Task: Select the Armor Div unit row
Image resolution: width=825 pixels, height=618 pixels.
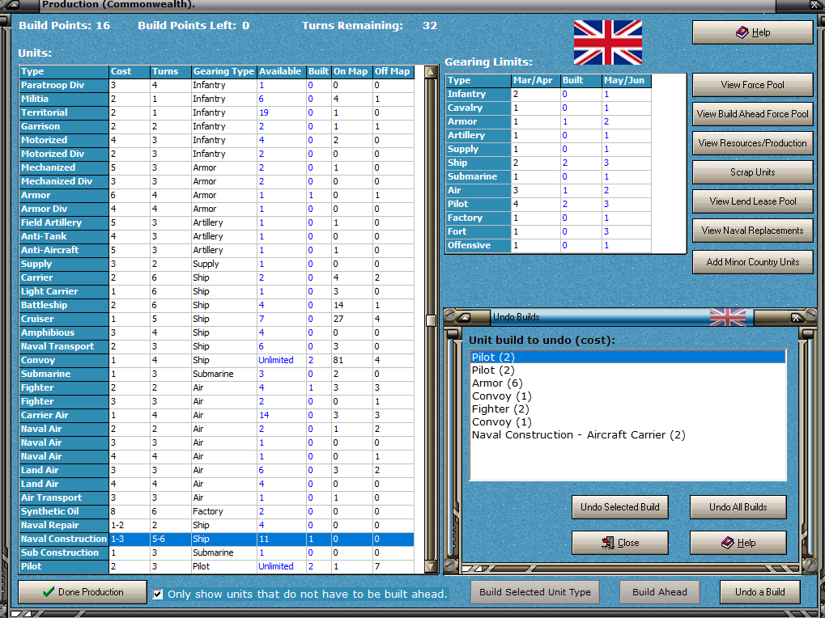Action: point(216,209)
